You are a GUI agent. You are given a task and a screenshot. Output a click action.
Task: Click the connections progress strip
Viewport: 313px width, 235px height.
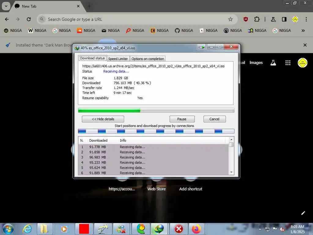(x=156, y=131)
